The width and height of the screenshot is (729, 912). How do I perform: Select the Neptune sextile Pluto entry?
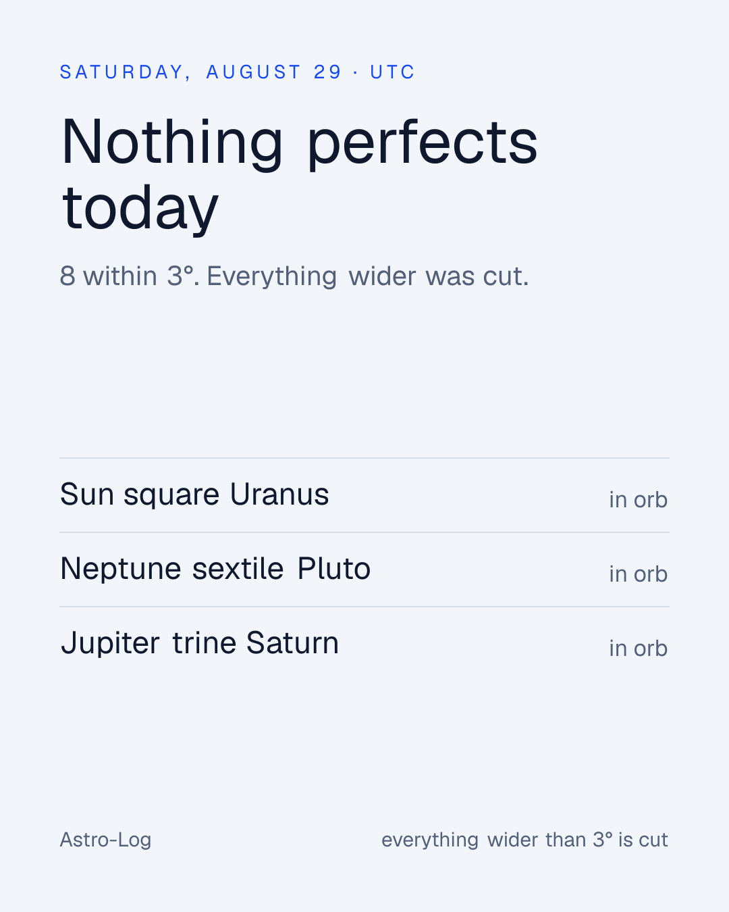click(364, 569)
